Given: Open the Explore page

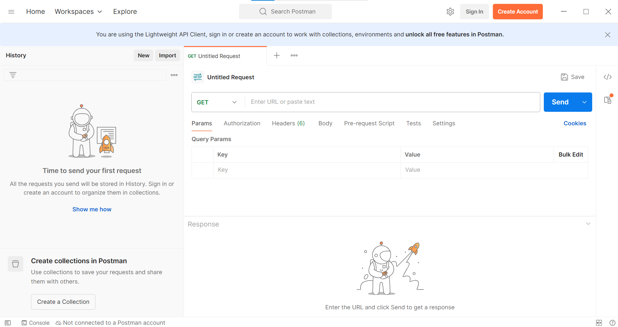Looking at the screenshot, I should coord(125,12).
